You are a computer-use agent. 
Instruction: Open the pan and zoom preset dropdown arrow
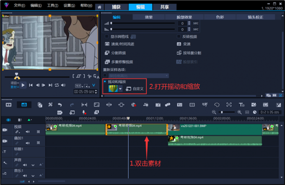[120, 89]
